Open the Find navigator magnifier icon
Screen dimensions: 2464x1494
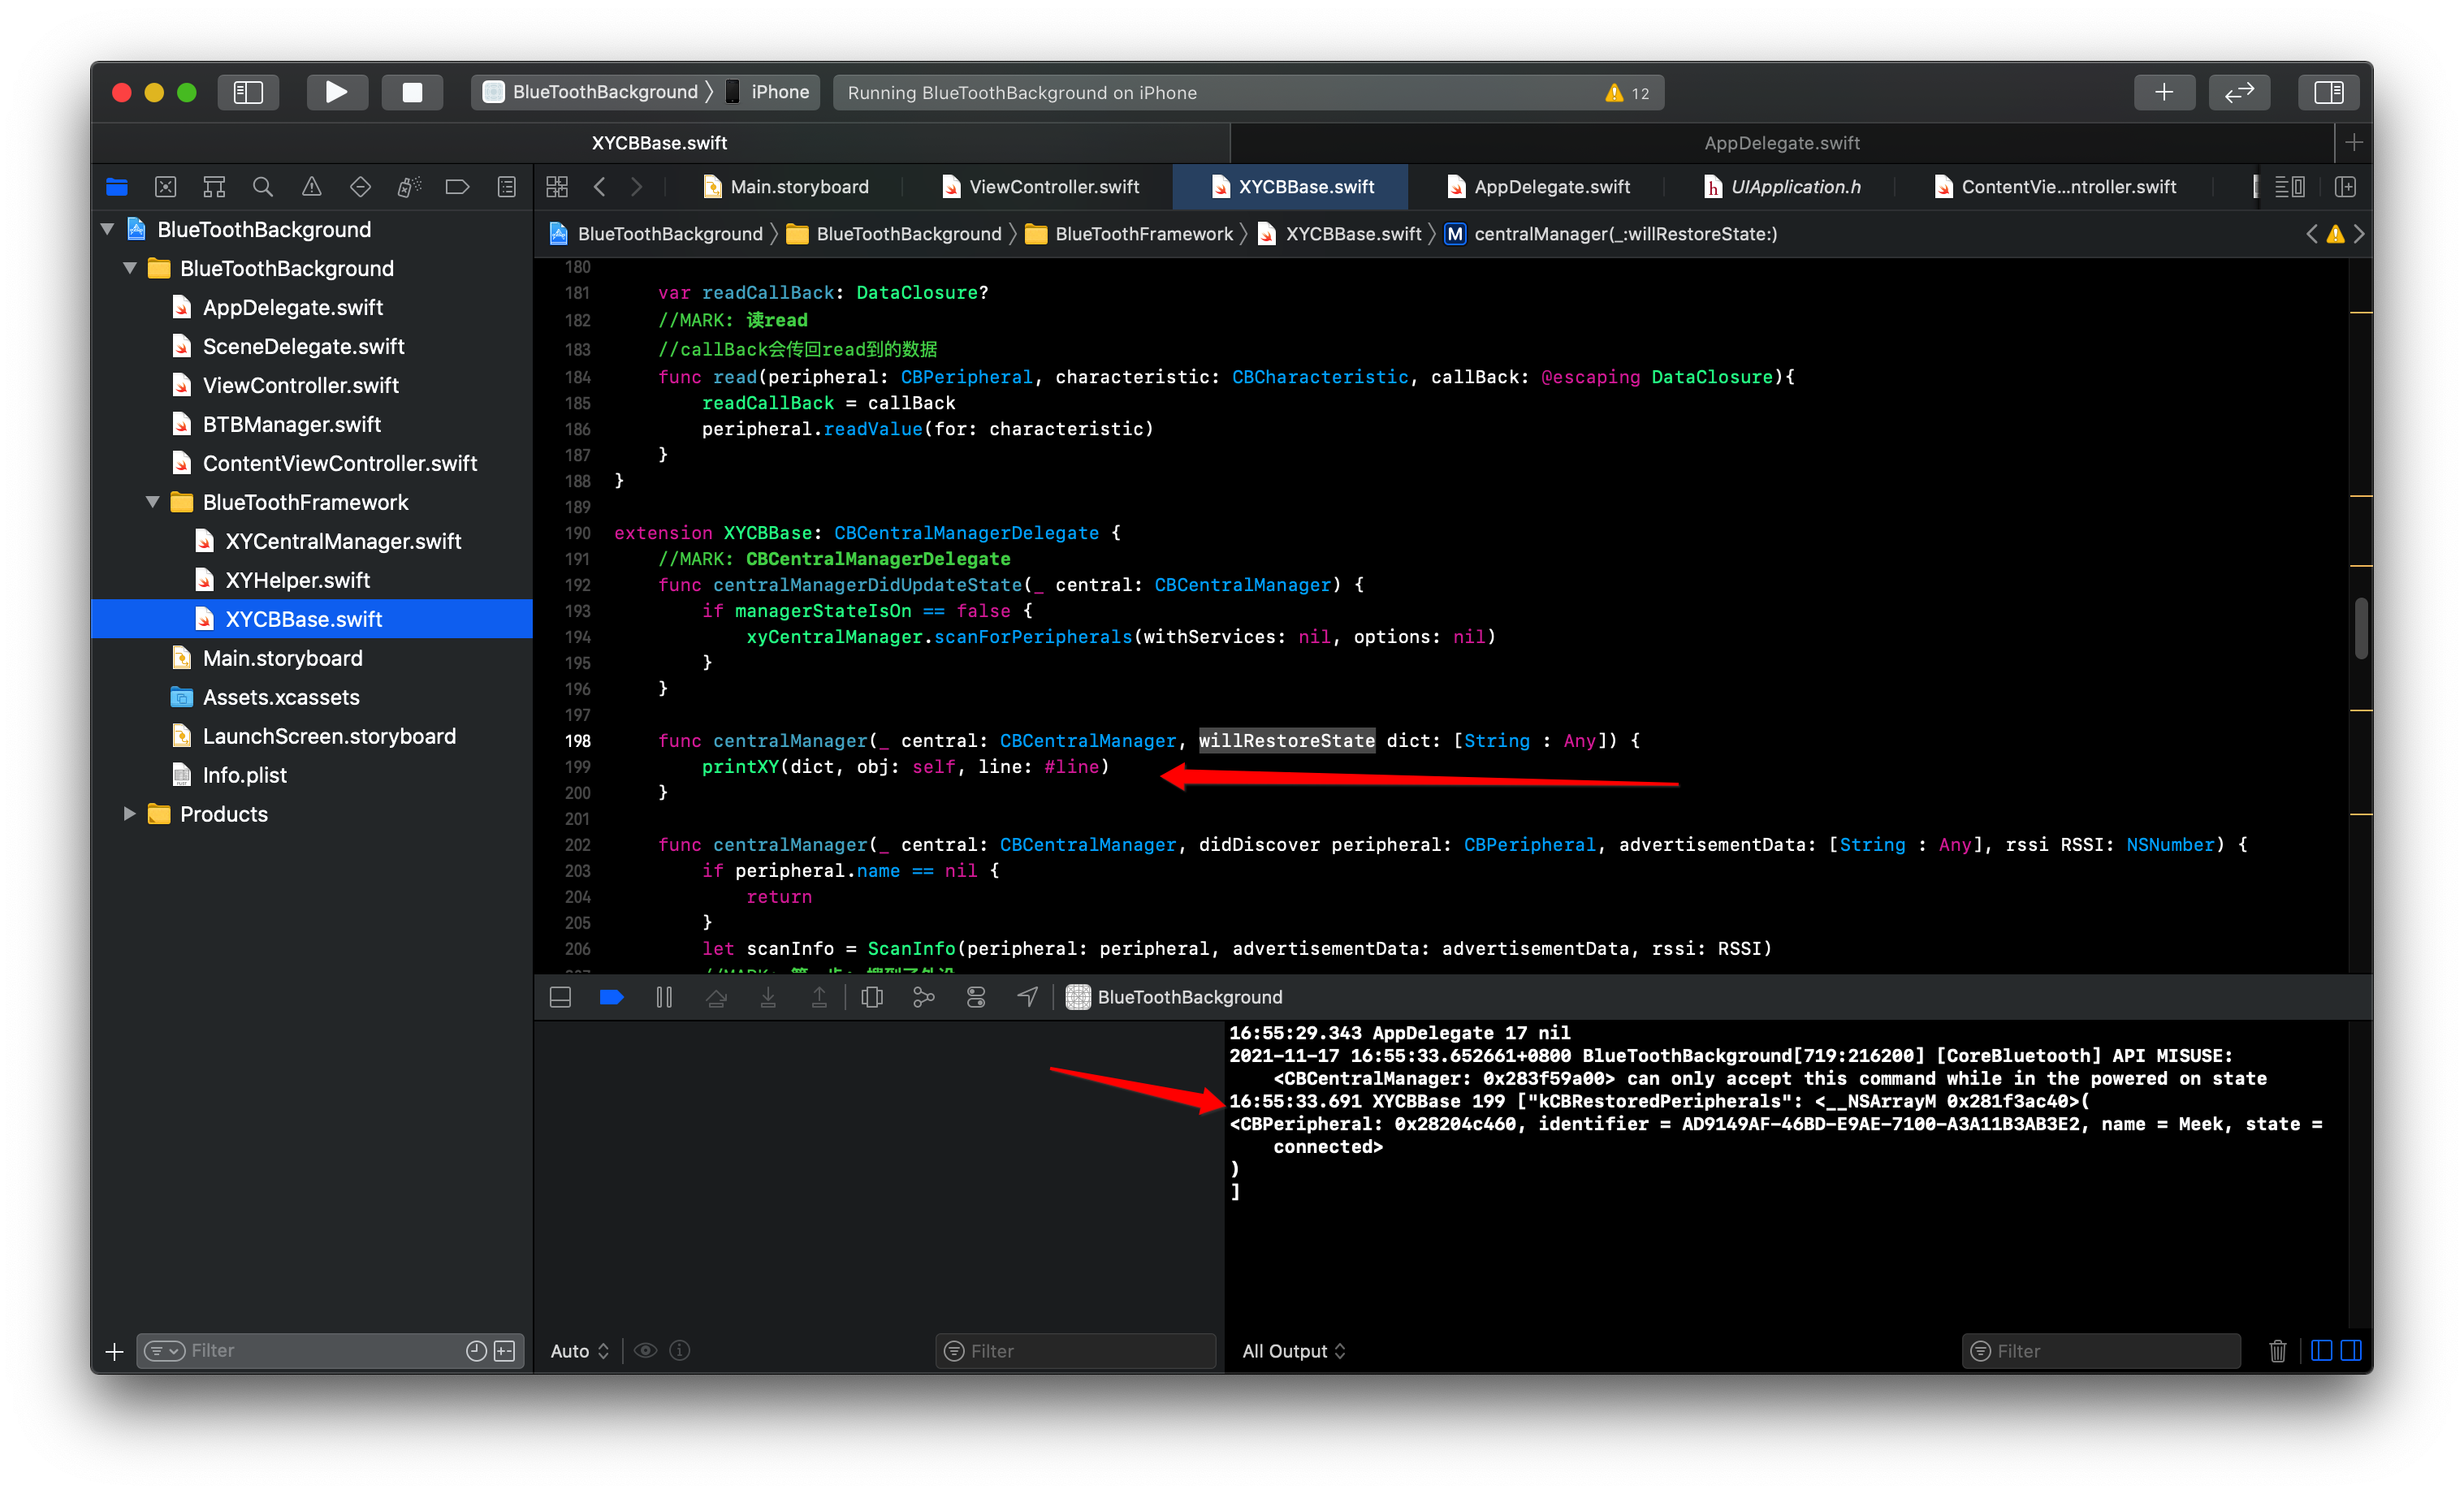tap(263, 187)
